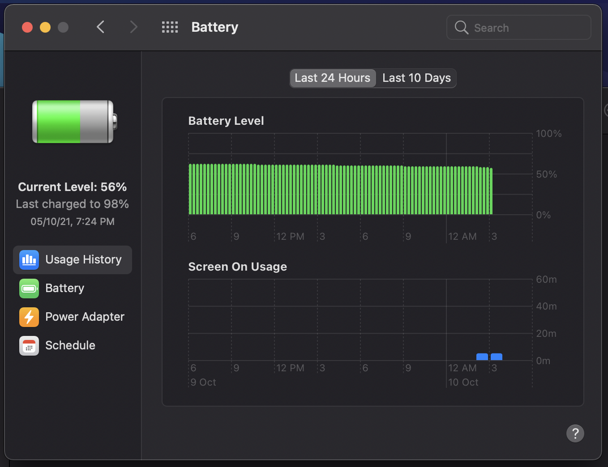
Task: Click the Battery window title
Action: (x=215, y=27)
